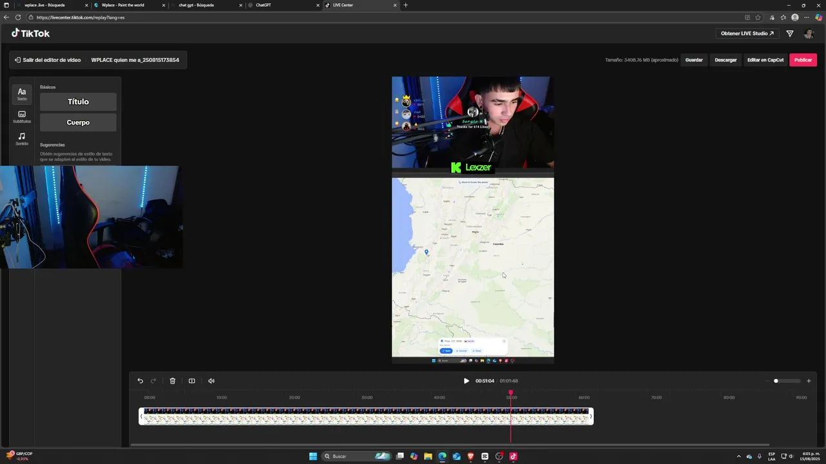Go back in browser

[x=6, y=17]
